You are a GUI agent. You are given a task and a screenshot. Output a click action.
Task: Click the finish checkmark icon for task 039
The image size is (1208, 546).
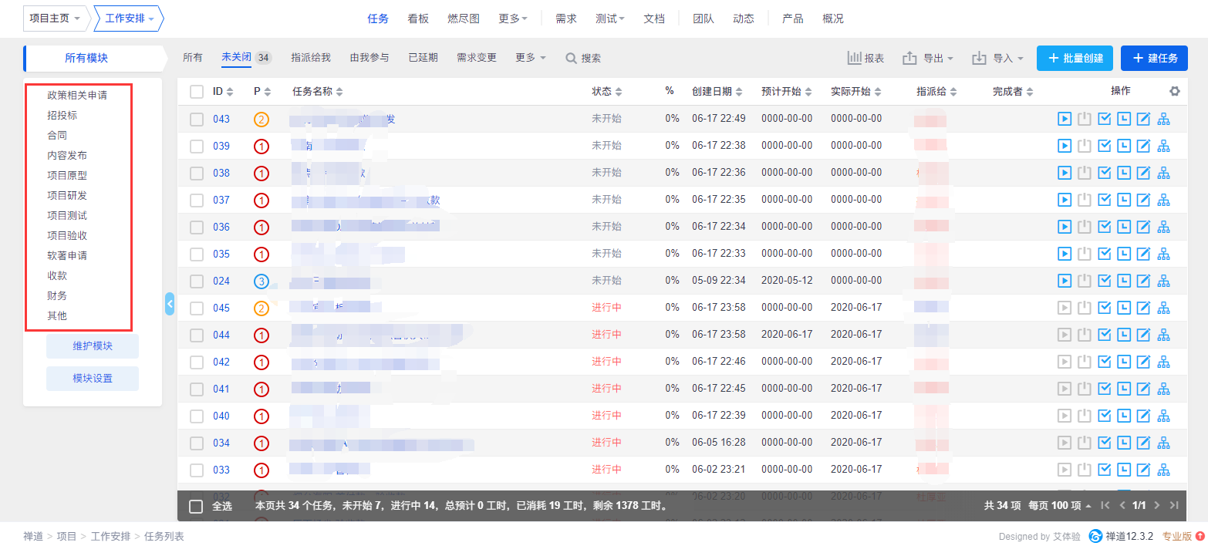(1104, 146)
